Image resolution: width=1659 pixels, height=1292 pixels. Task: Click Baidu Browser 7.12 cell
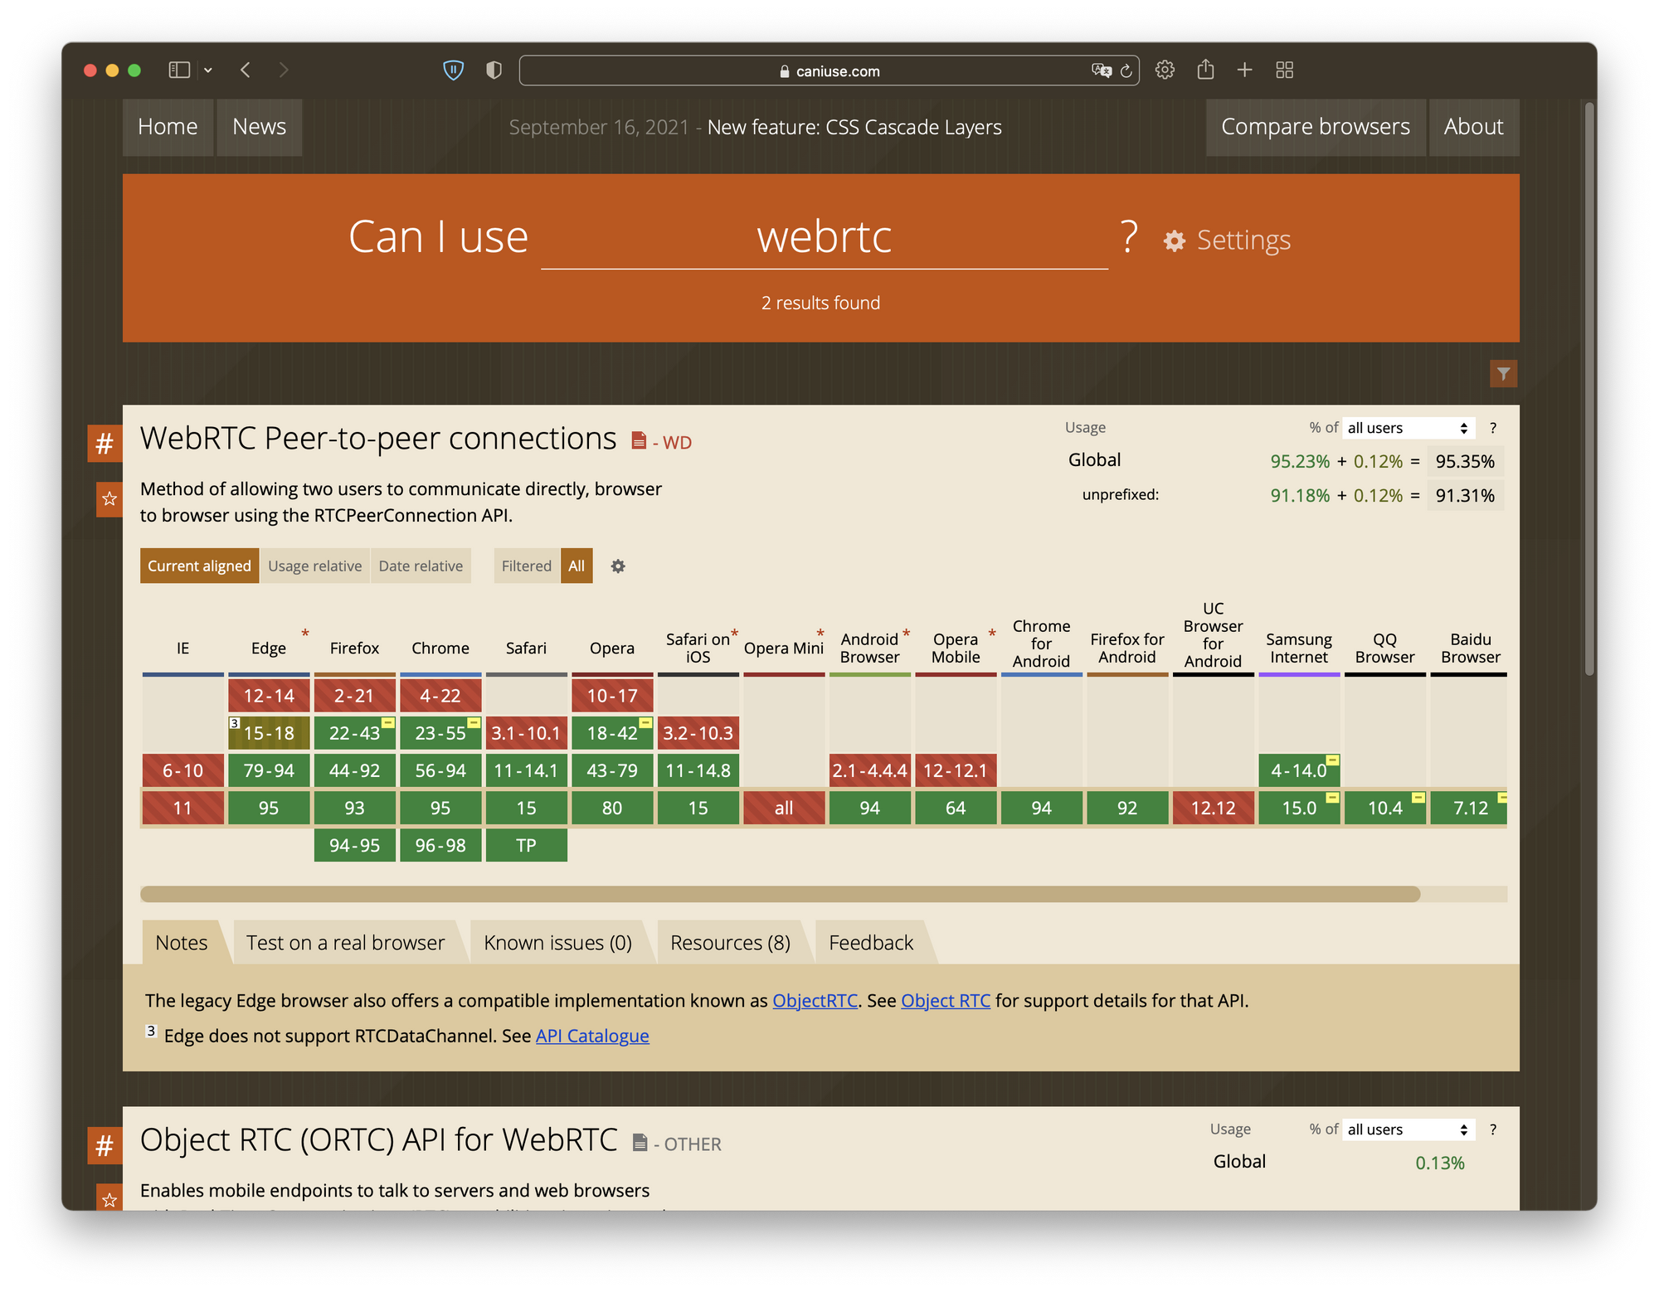(1469, 808)
